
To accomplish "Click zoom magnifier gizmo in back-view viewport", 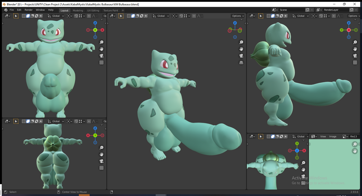I will pyautogui.click(x=101, y=147).
